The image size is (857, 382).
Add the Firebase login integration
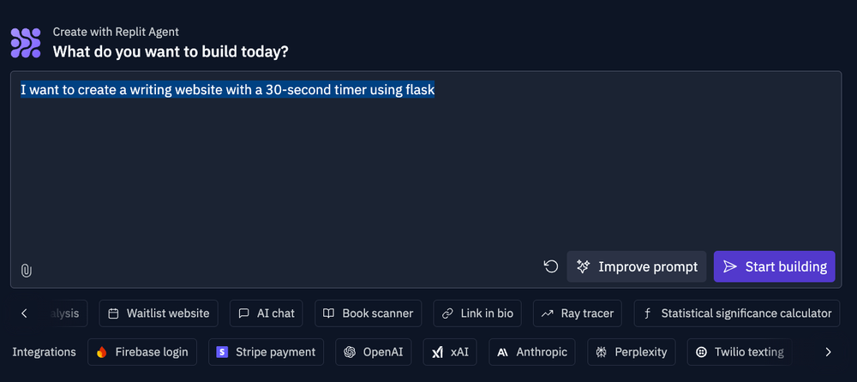(x=143, y=352)
